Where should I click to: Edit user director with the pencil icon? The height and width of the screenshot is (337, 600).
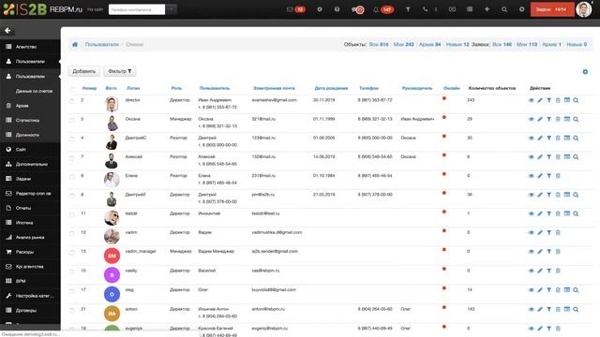(x=540, y=100)
